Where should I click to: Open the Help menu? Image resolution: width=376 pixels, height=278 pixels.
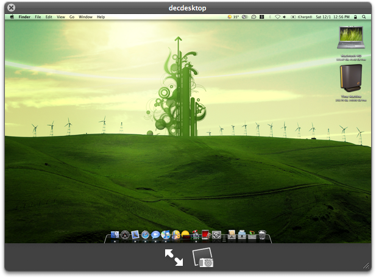(101, 17)
